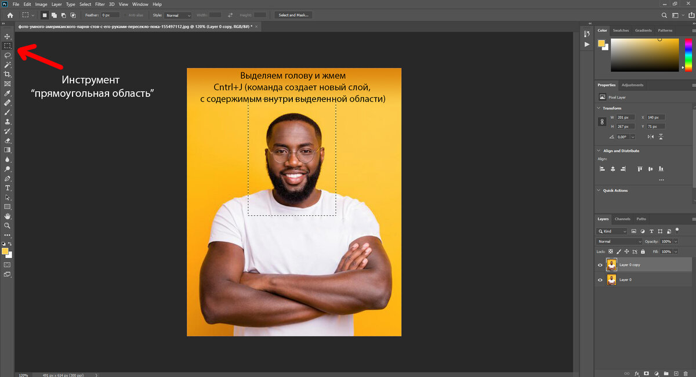Open the Style dropdown set to Normal

click(x=178, y=15)
